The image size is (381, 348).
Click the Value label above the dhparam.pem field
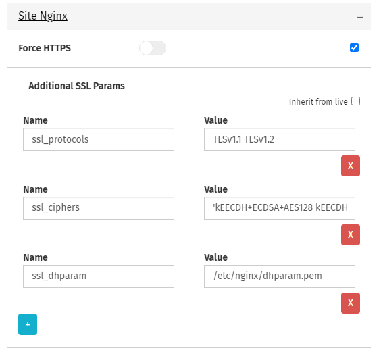[215, 257]
